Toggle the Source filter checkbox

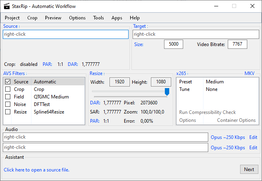click(8, 82)
